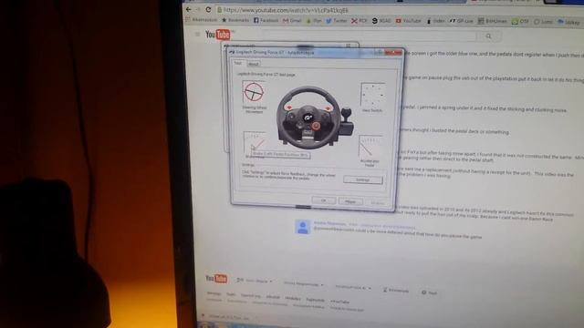Image resolution: width=584 pixels, height=328 pixels.
Task: Open the Bookmarks star bookmark
Action: [235, 20]
